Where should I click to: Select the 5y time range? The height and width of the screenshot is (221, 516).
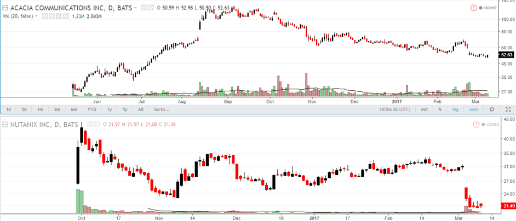(x=125, y=109)
